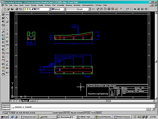Image resolution: width=158 pixels, height=119 pixels.
Task: Toggle GRID display in status bar
Action: 61,113
